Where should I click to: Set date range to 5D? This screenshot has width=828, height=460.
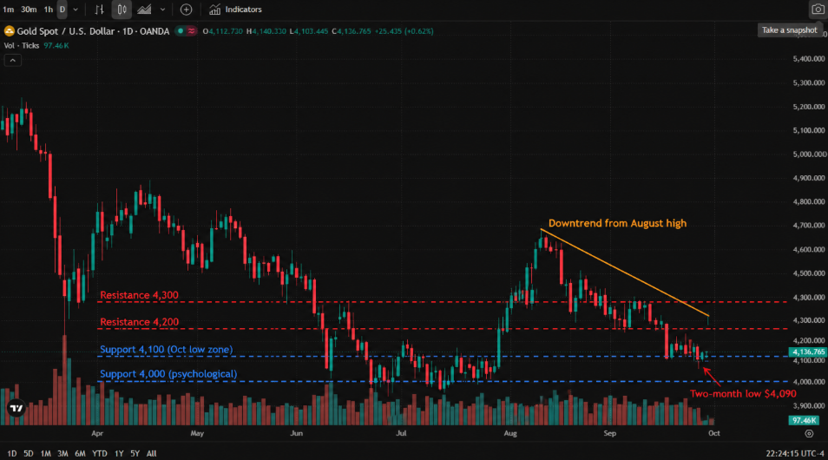pyautogui.click(x=29, y=453)
